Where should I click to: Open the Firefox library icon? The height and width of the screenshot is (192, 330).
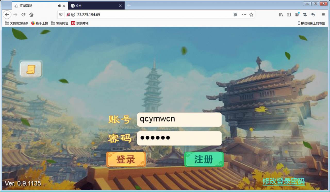point(281,15)
